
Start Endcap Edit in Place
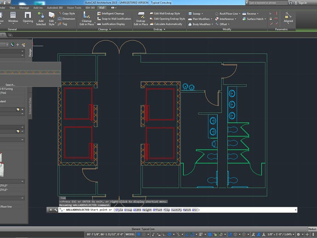141,18
